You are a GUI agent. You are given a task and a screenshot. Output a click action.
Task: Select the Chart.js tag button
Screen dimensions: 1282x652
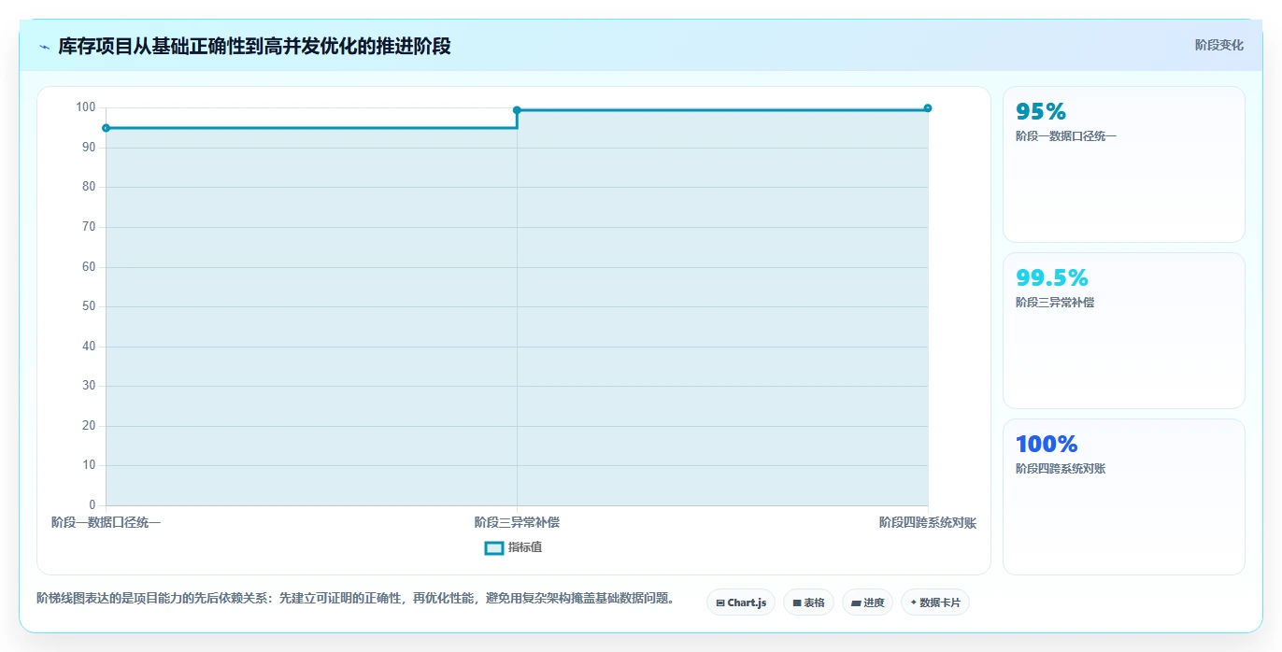click(741, 602)
